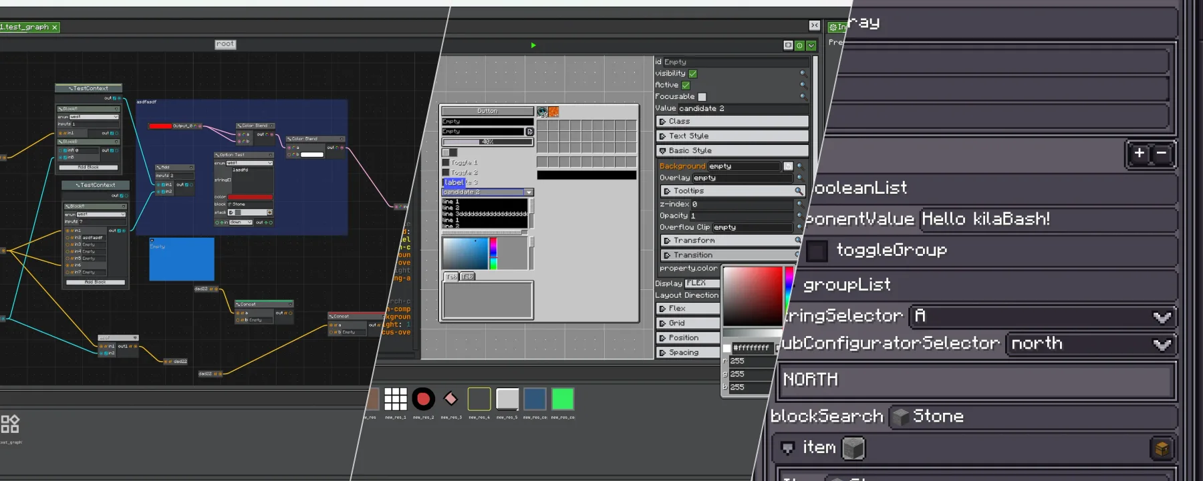Click the minus button to remove an array entry
Viewport: 1203px width, 481px height.
tap(1162, 153)
